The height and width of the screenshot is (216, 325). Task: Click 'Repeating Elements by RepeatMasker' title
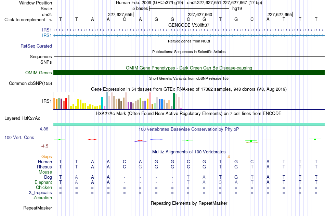(189, 203)
